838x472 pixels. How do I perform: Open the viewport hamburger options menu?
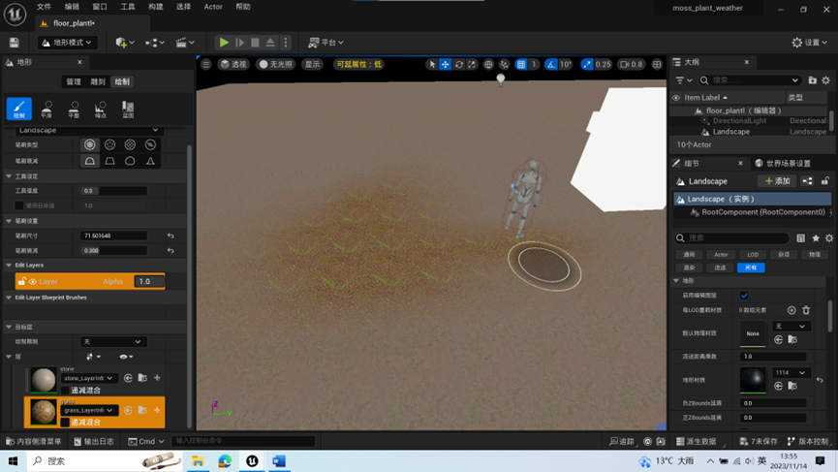[205, 64]
